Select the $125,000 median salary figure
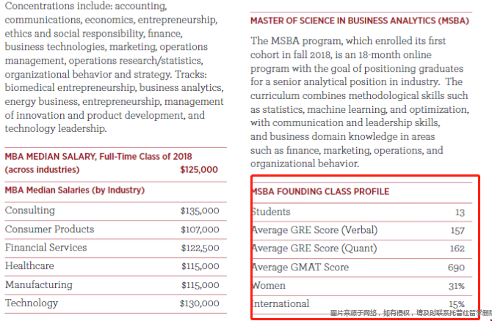This screenshot has height=321, width=492. point(199,170)
